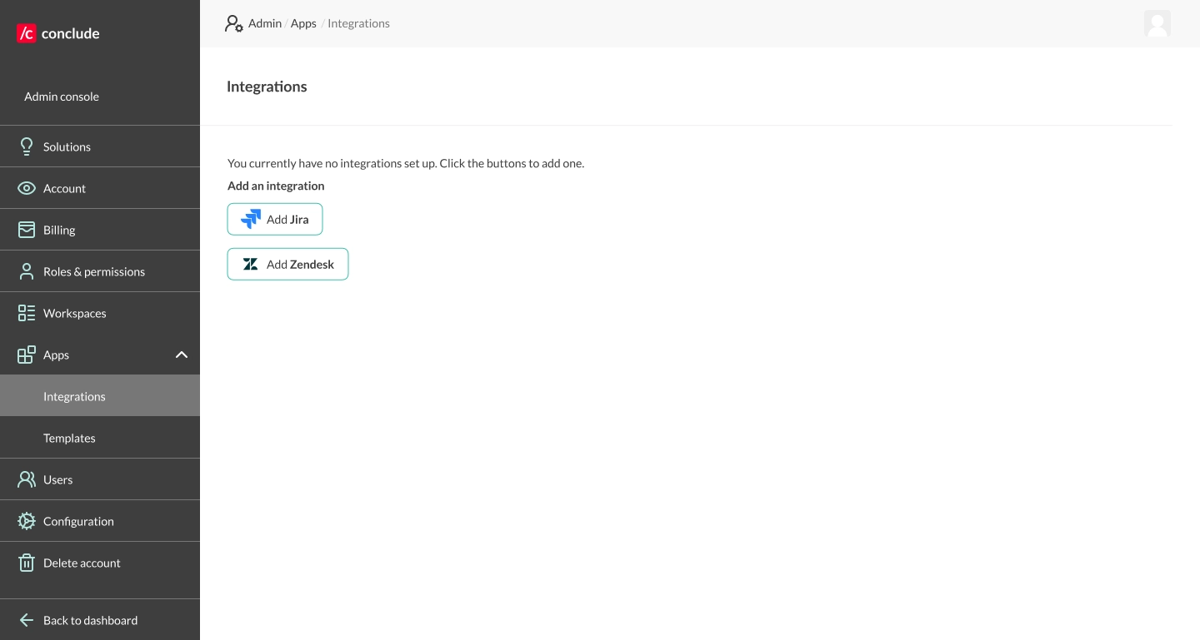This screenshot has height=640, width=1200.
Task: Select the Solutions lightbulb icon
Action: point(27,146)
